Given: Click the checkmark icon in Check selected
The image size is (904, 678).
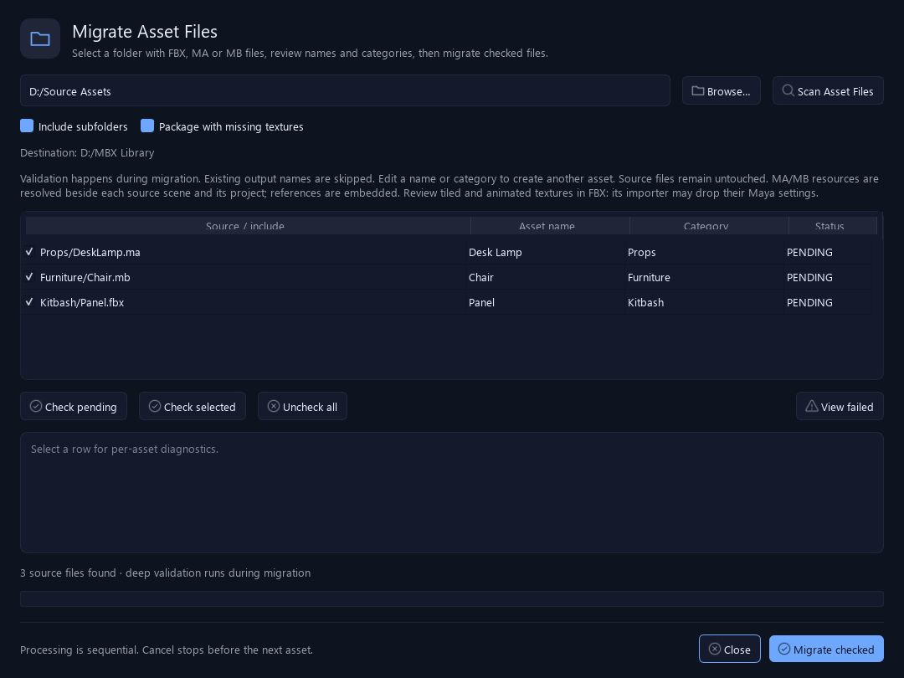Looking at the screenshot, I should (x=155, y=407).
